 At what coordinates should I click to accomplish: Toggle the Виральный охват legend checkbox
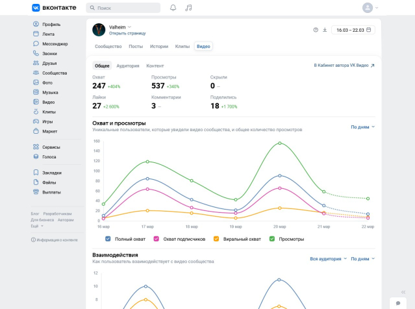coord(216,239)
